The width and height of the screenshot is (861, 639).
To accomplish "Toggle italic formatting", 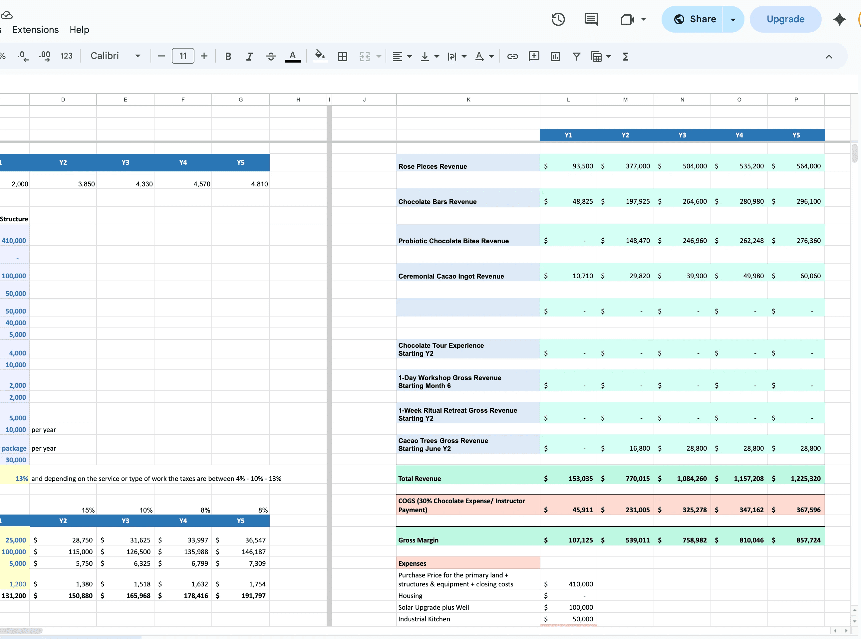I will coord(250,57).
